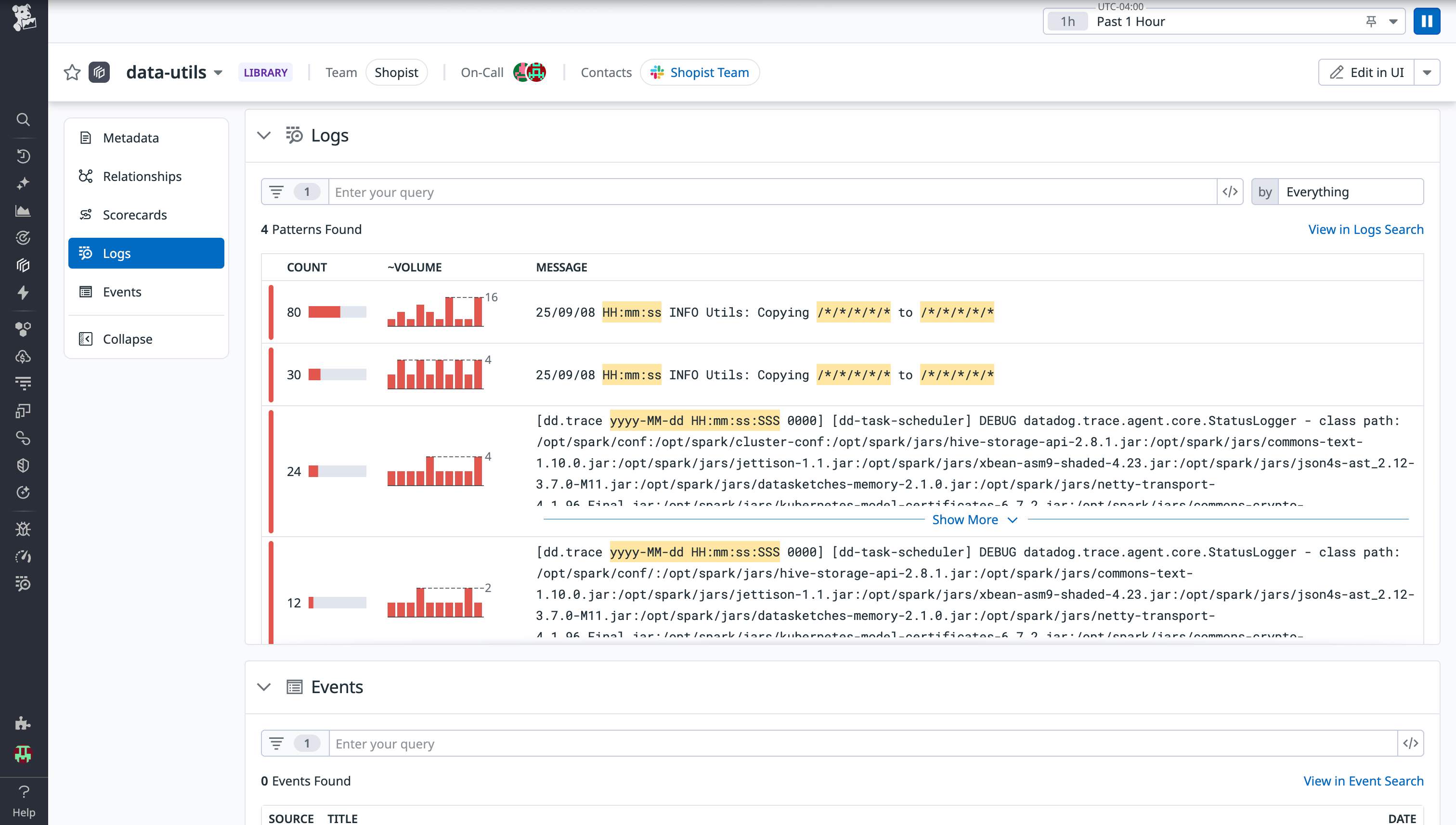
Task: Star the data-utils service
Action: pyautogui.click(x=71, y=72)
